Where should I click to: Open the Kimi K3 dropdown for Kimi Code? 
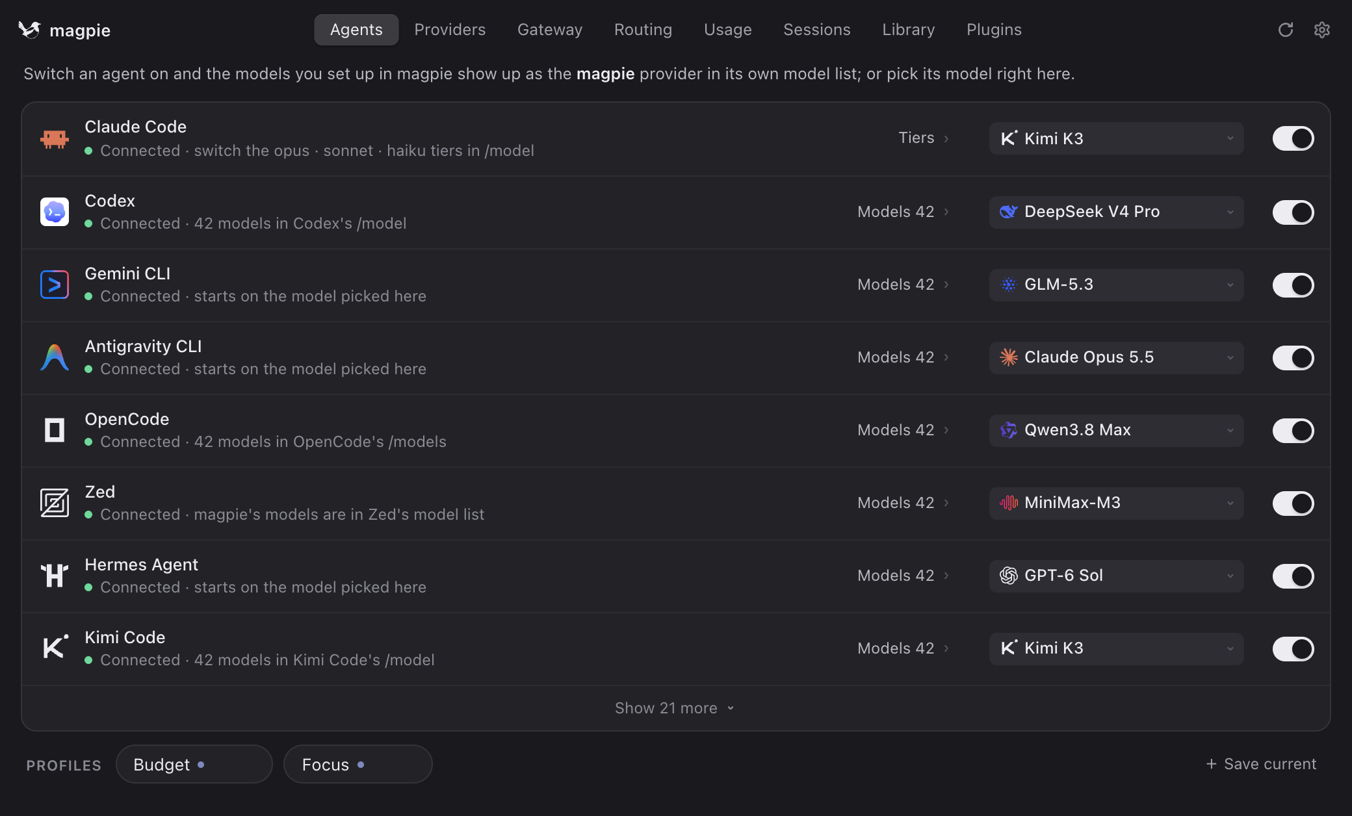pyautogui.click(x=1116, y=648)
